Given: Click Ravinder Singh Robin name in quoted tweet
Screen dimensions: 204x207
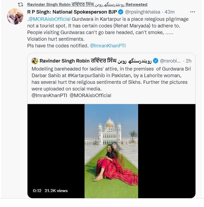Looking at the screenshot, I should click(x=96, y=61).
